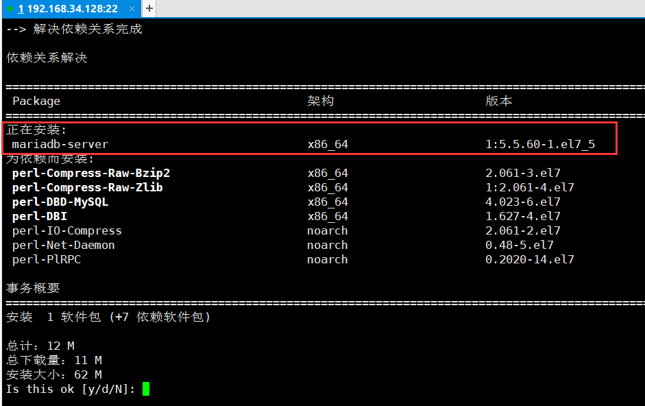Viewport: 645px width, 406px height.
Task: Click the perl-Compress-Raw-Zlib package name
Action: [x=87, y=188]
